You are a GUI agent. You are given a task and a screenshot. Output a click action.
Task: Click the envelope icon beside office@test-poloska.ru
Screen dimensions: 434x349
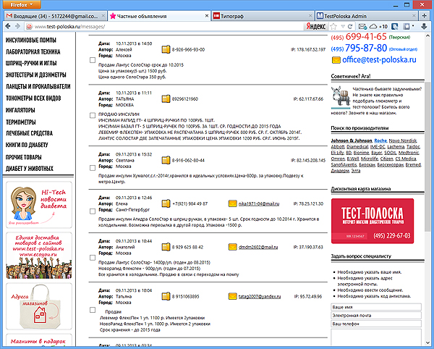[x=336, y=60]
